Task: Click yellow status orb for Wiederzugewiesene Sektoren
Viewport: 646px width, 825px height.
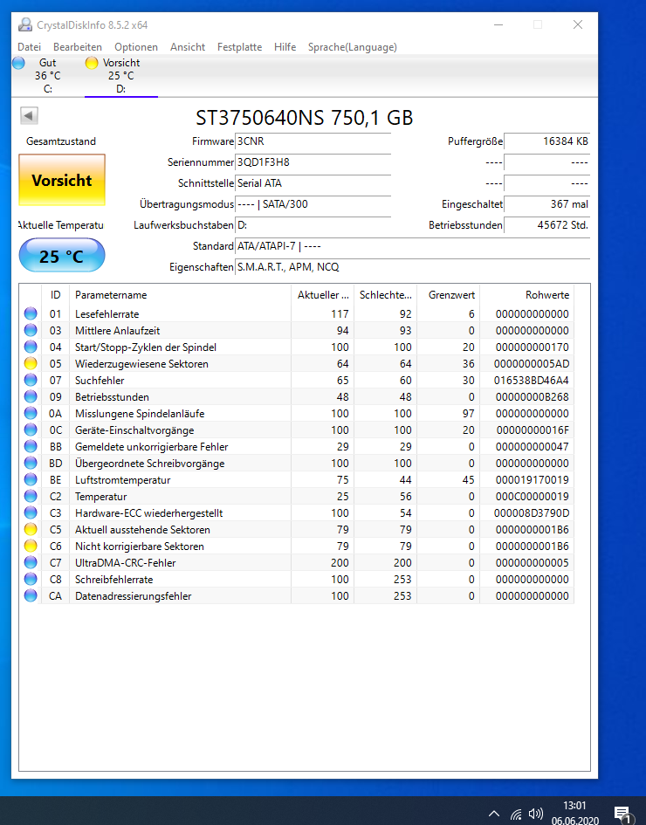Action: tap(31, 363)
